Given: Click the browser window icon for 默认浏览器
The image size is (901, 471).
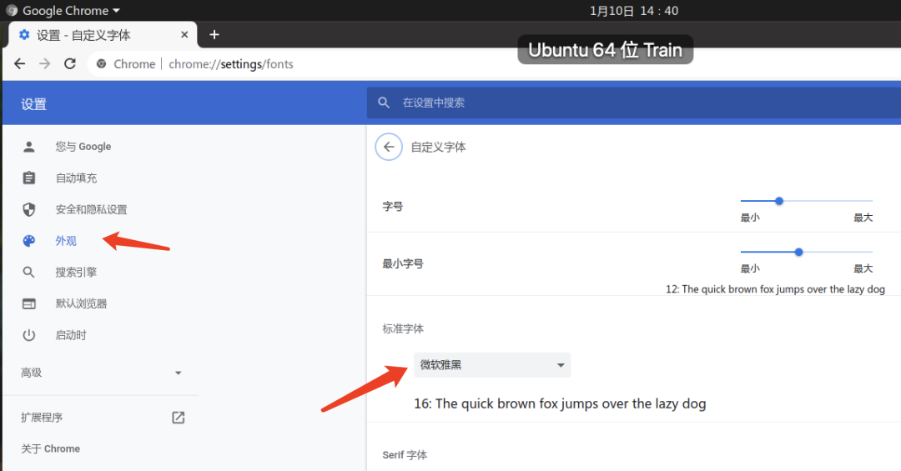Looking at the screenshot, I should 28,303.
